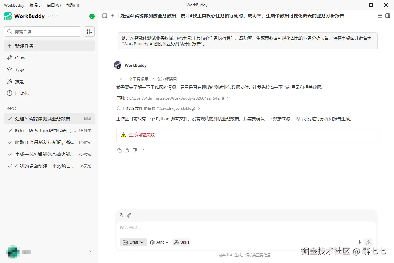Screen dimensions: 394x263
Task: Click the 任务 section label
Action: 12,108
